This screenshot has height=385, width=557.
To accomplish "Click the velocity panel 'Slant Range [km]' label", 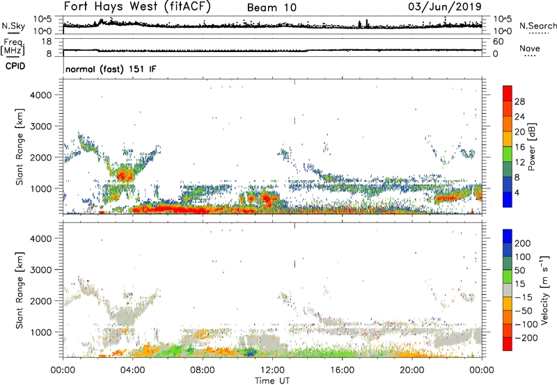I will coord(19,290).
